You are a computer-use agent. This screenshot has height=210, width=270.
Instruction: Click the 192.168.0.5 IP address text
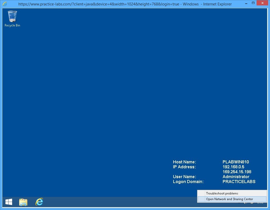[233, 167]
